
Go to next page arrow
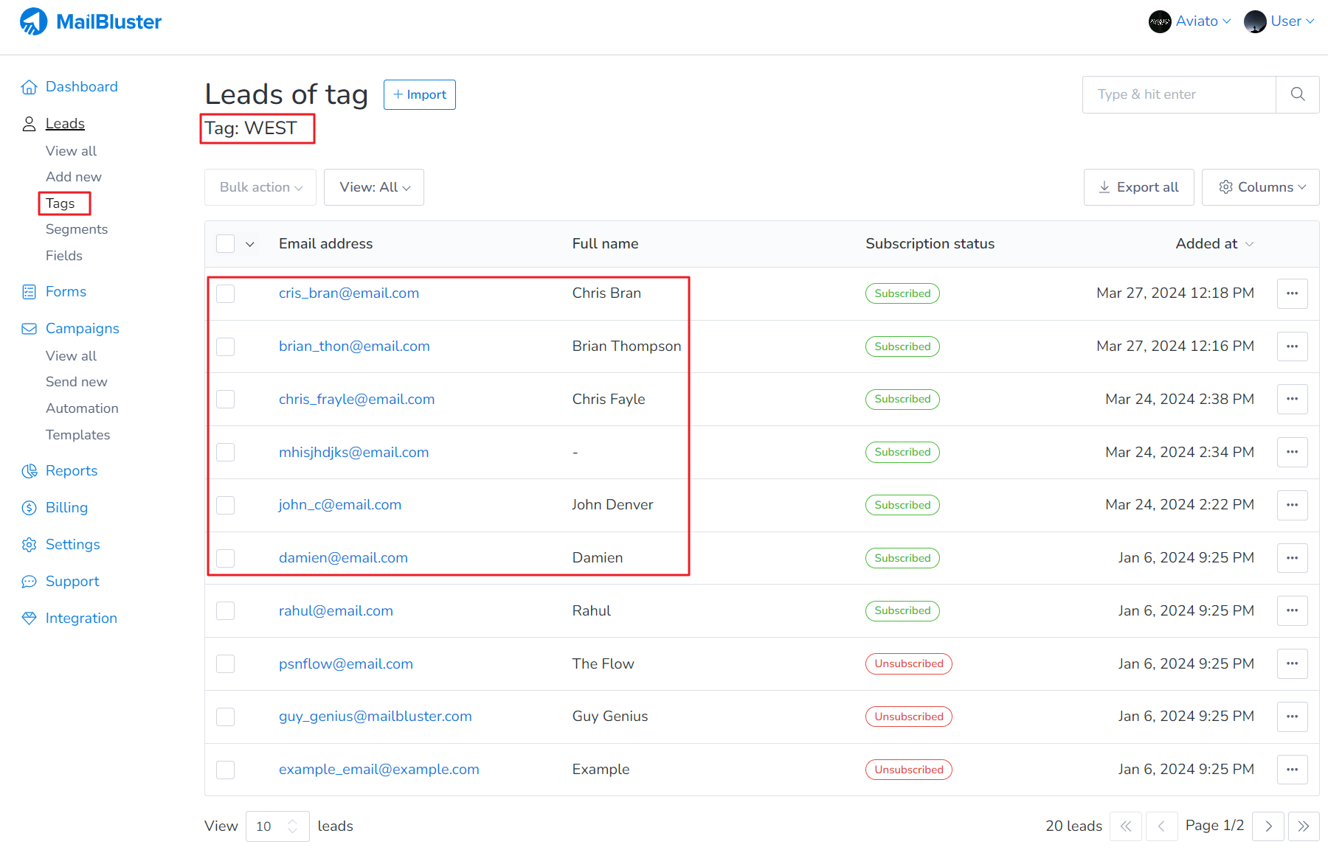pyautogui.click(x=1268, y=826)
